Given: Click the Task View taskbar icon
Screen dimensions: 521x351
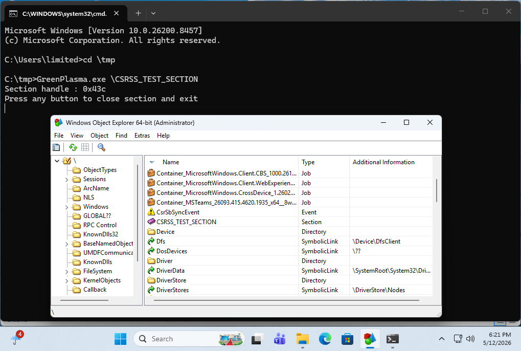Looking at the screenshot, I should tap(257, 339).
